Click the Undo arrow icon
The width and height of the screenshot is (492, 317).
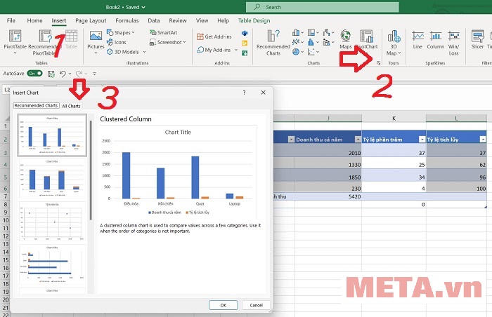click(x=63, y=73)
